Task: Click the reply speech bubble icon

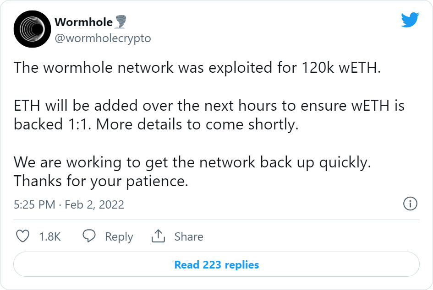Action: point(89,236)
